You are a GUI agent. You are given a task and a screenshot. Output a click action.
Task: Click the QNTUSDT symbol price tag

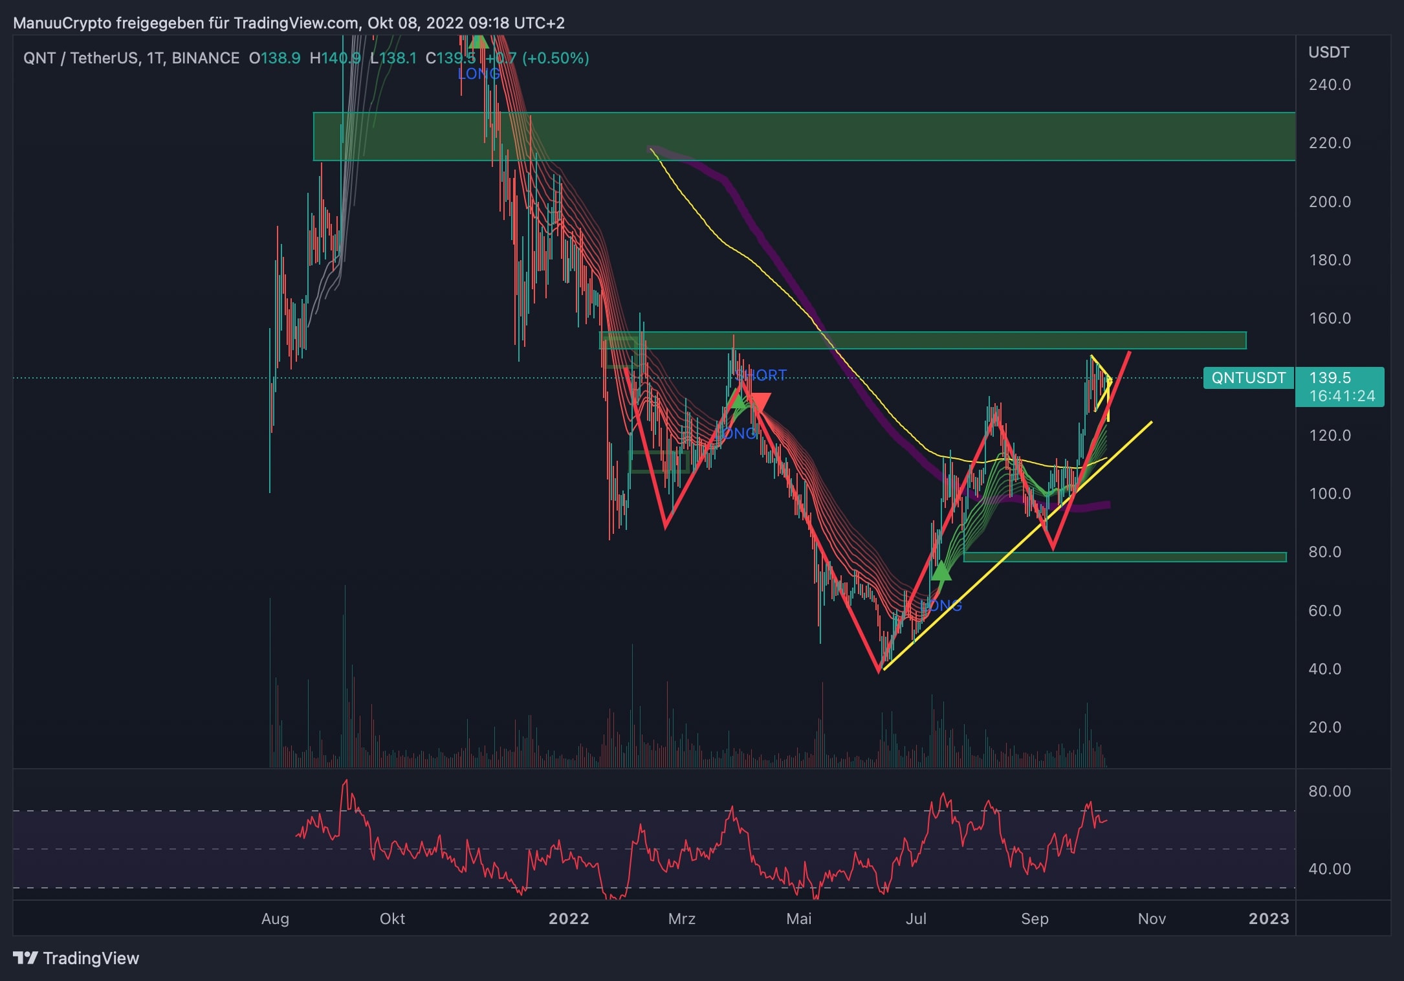click(x=1247, y=378)
